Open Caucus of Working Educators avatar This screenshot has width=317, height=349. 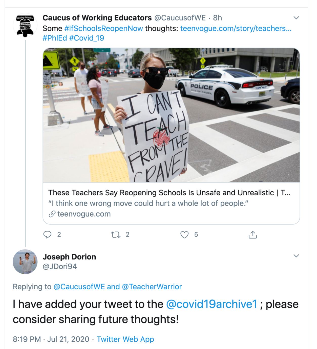(25, 26)
